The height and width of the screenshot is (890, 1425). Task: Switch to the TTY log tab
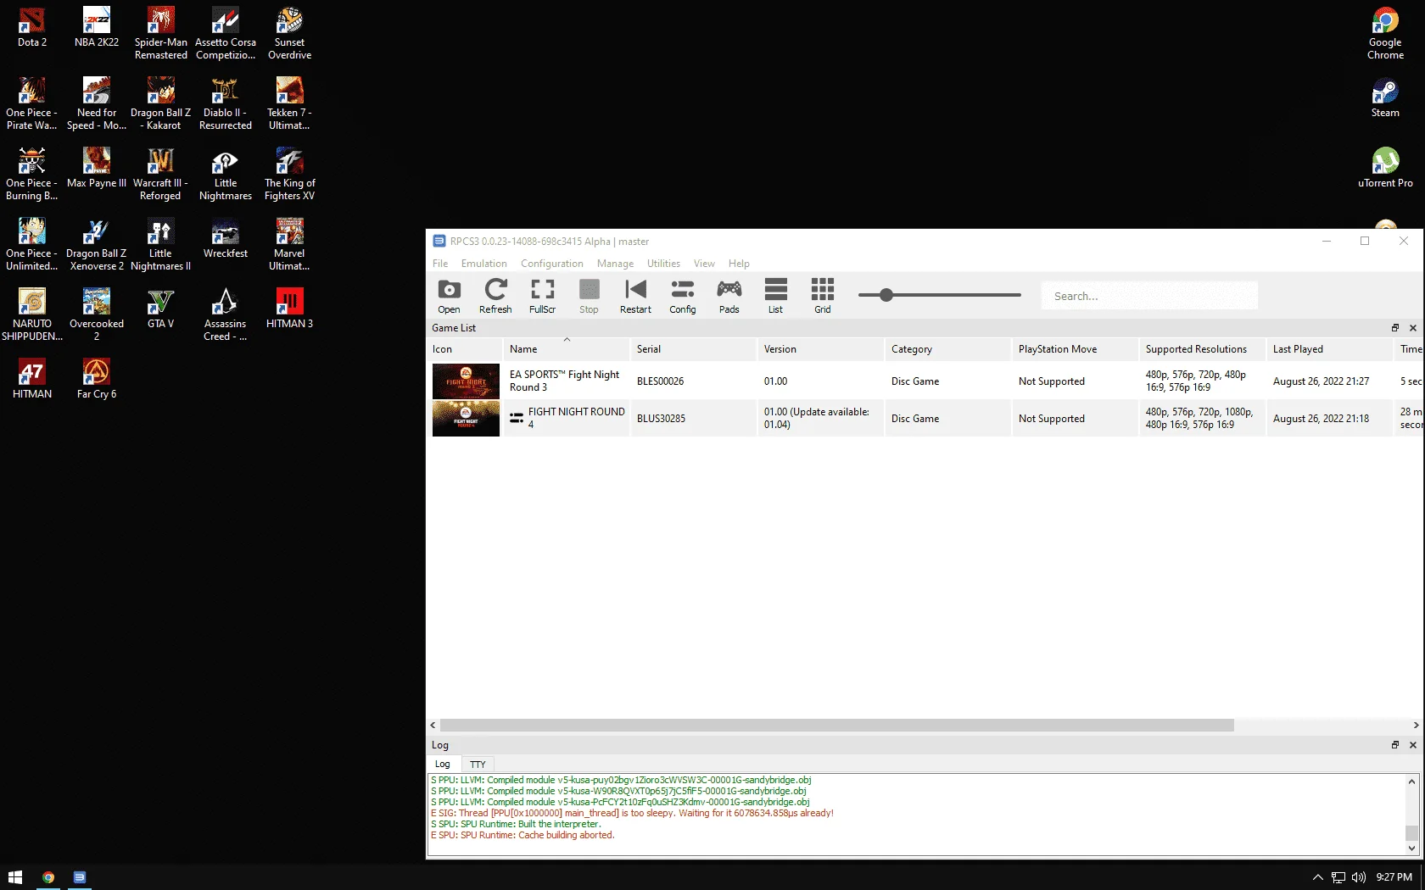pos(478,764)
